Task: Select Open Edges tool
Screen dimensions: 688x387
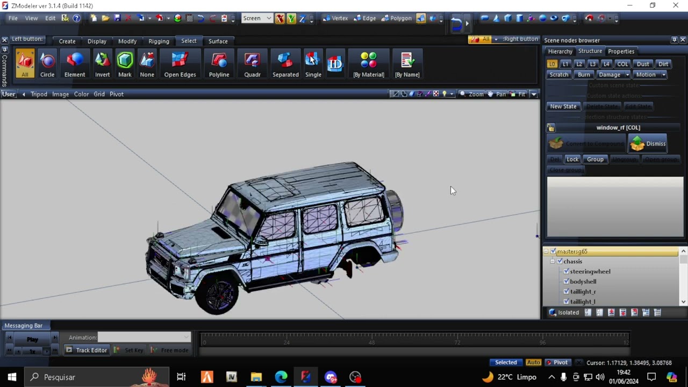Action: pos(180,64)
